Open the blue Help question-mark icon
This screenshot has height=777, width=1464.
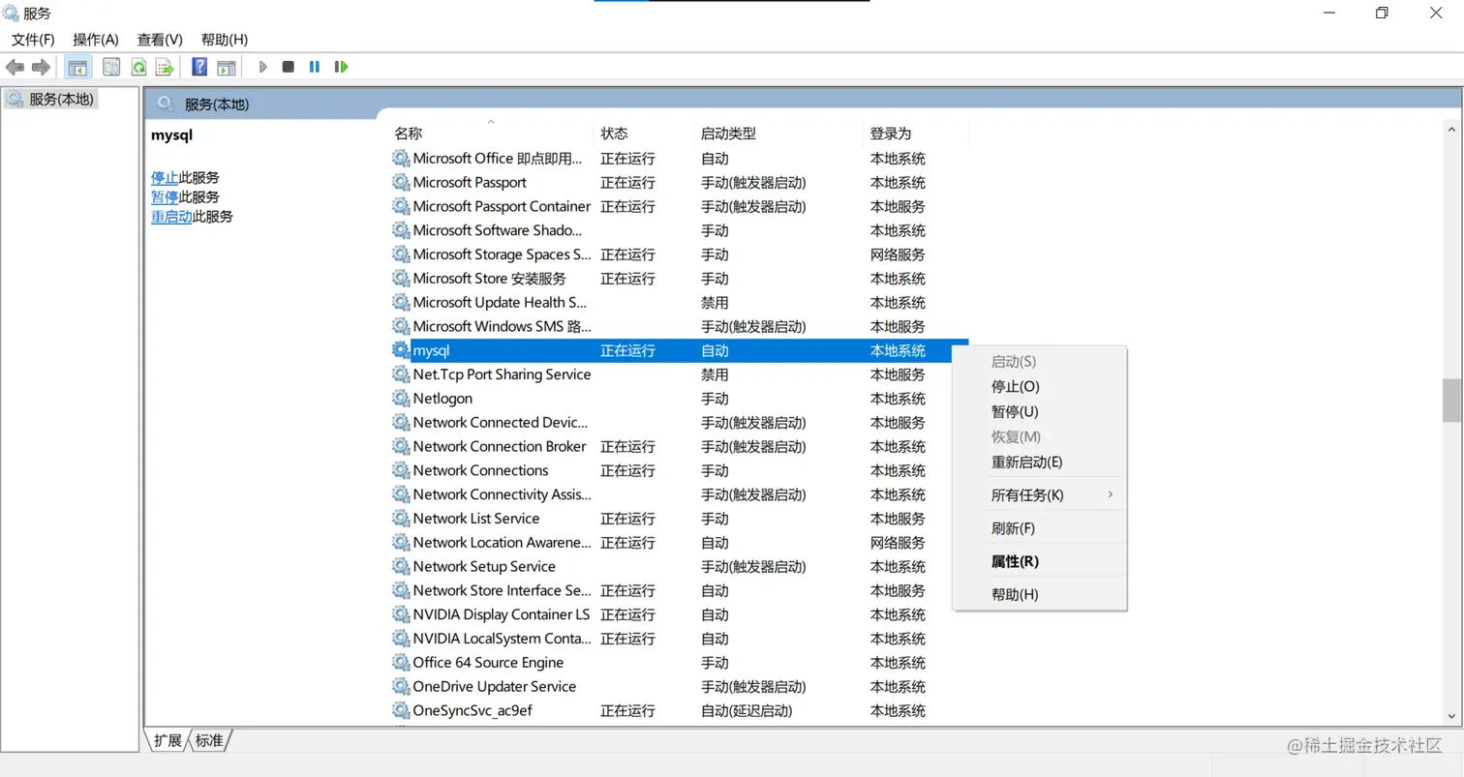[x=199, y=67]
